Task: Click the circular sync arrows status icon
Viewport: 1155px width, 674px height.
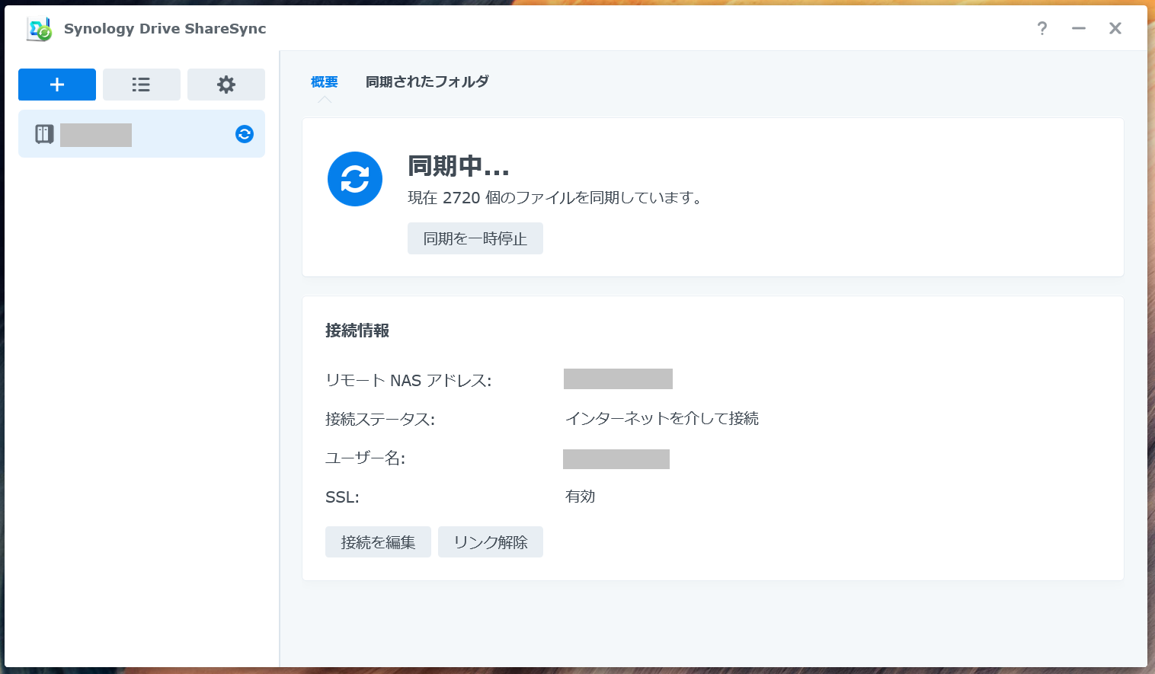Action: (354, 179)
